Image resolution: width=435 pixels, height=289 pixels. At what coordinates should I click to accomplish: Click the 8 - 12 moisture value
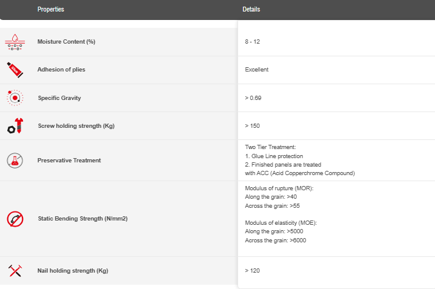(253, 42)
